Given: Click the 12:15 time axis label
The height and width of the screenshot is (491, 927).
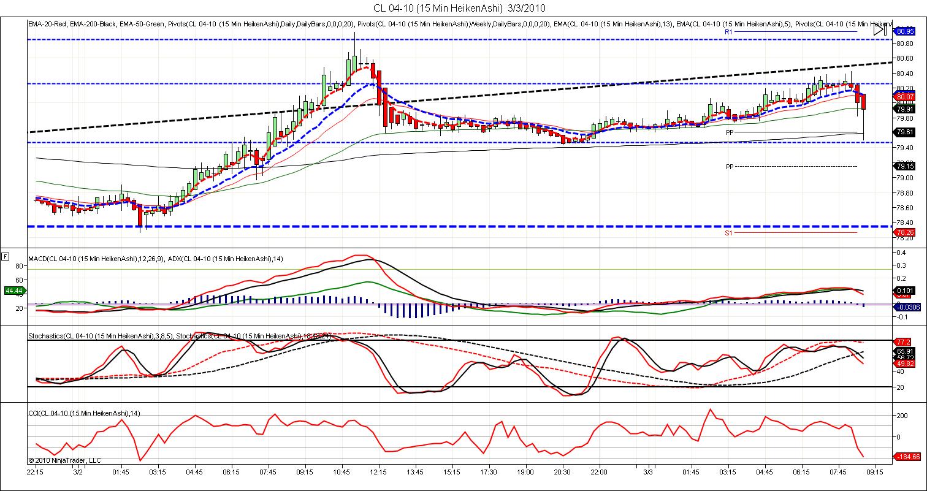Looking at the screenshot, I should point(378,473).
